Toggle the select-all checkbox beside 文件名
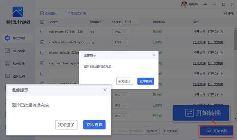 [x=42, y=22]
